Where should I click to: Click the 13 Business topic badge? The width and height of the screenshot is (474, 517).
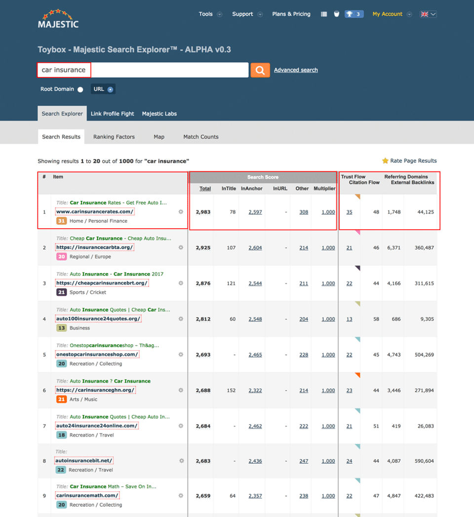pos(61,328)
